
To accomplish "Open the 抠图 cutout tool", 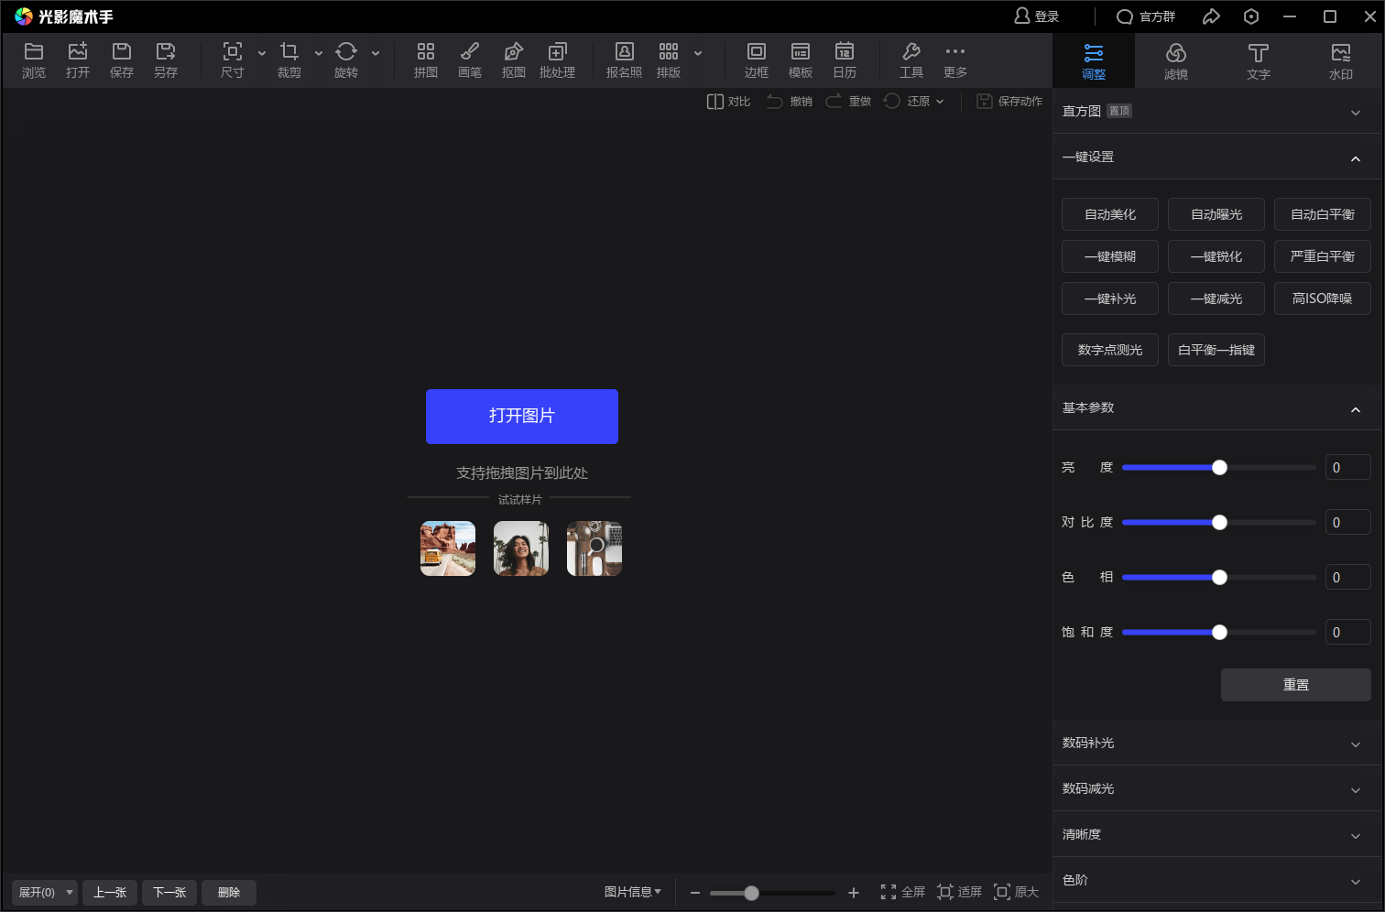I will click(x=513, y=60).
